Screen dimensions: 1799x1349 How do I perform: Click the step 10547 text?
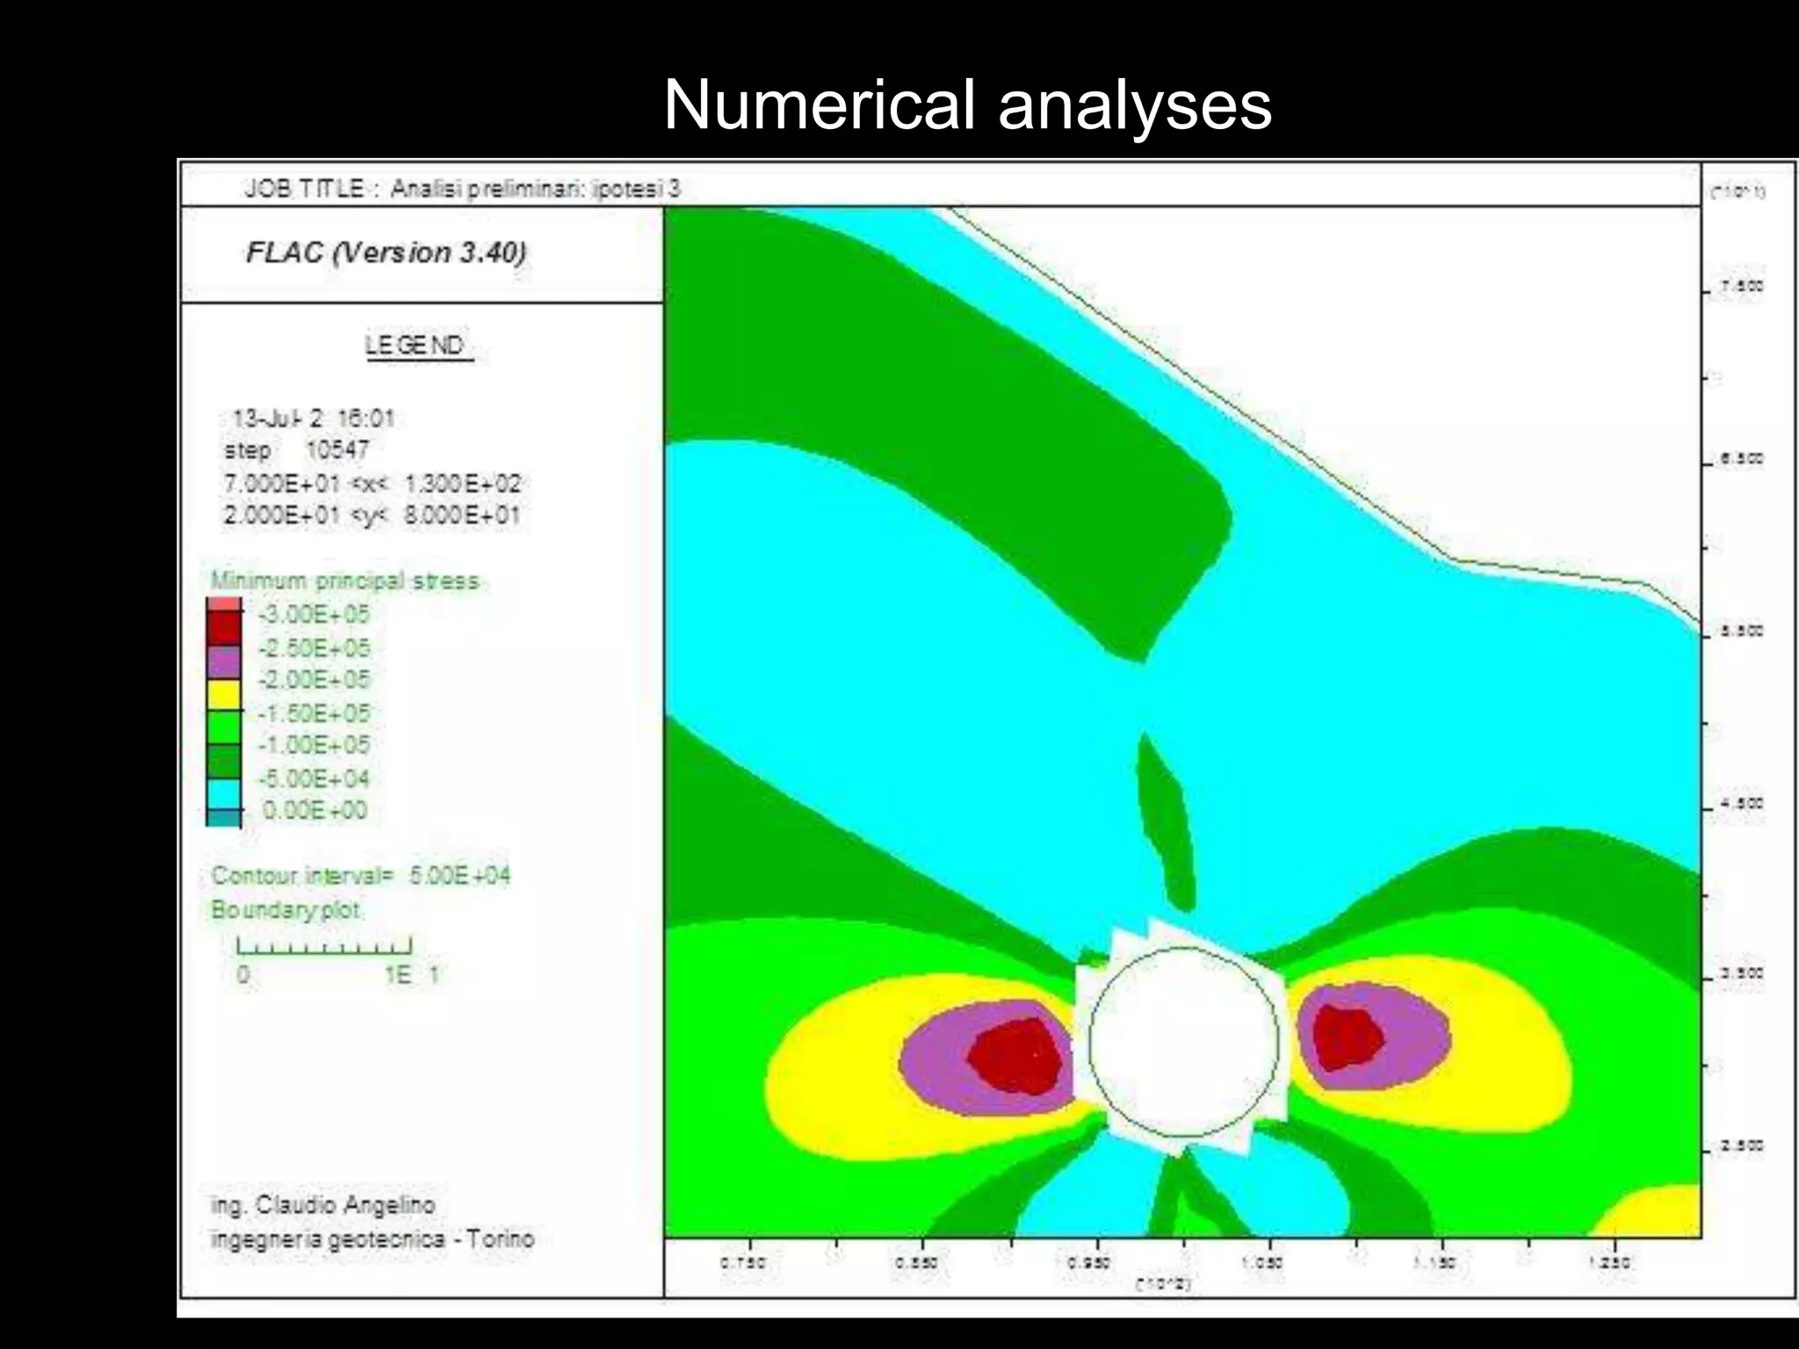[x=297, y=451]
